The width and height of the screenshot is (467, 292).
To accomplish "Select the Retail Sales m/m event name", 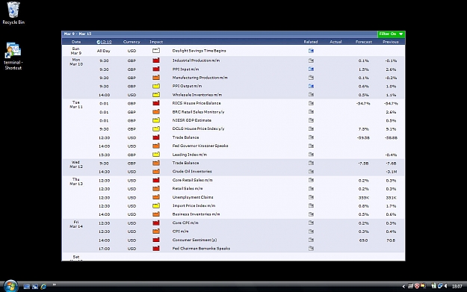I will click(x=188, y=189).
